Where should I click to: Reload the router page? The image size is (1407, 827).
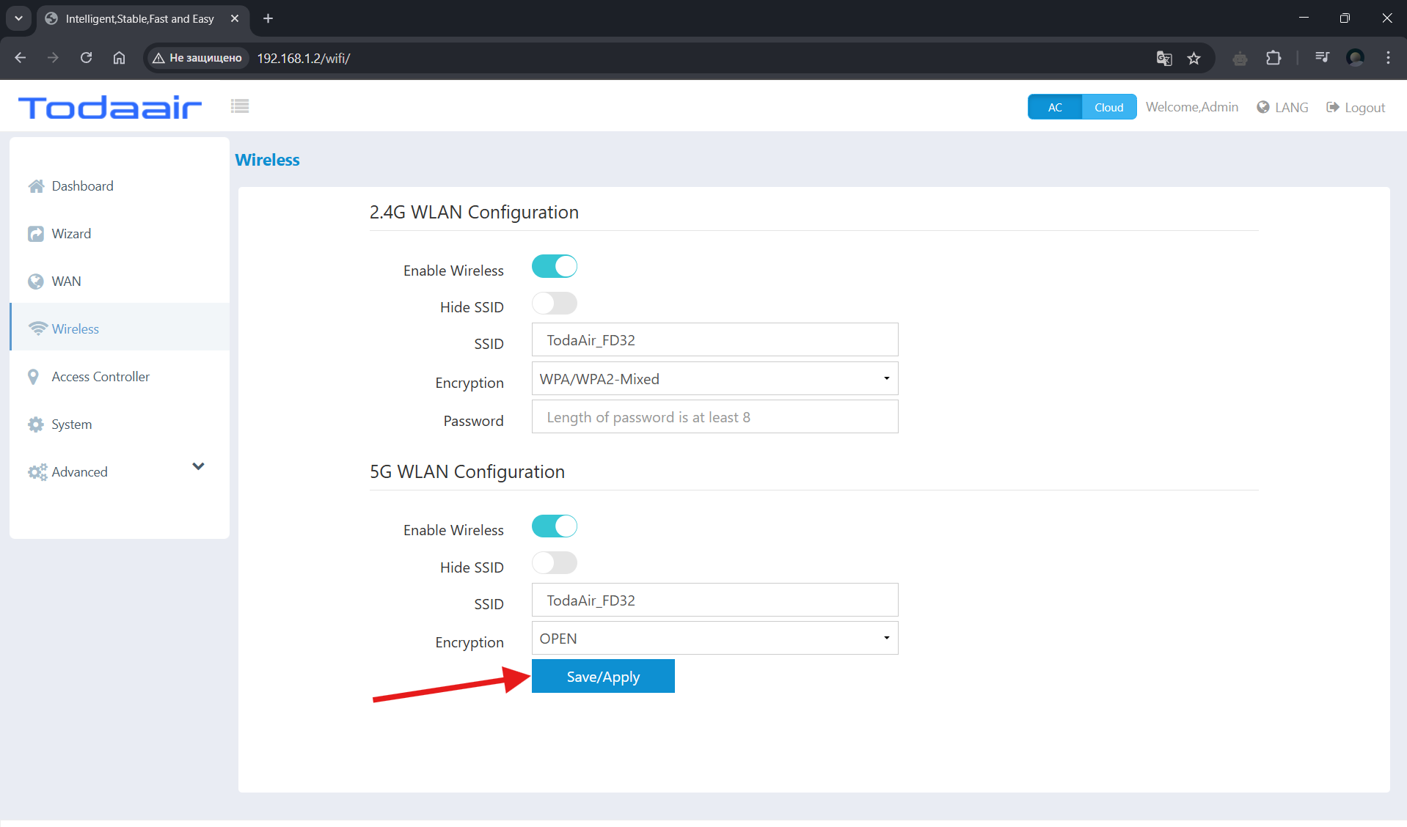coord(86,58)
